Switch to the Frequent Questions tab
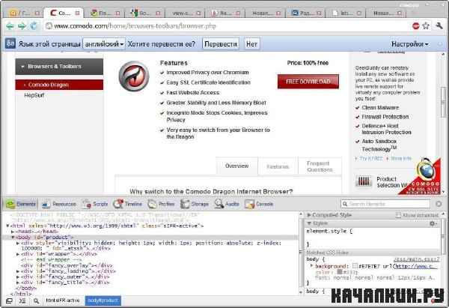The image size is (449, 308). (x=320, y=166)
